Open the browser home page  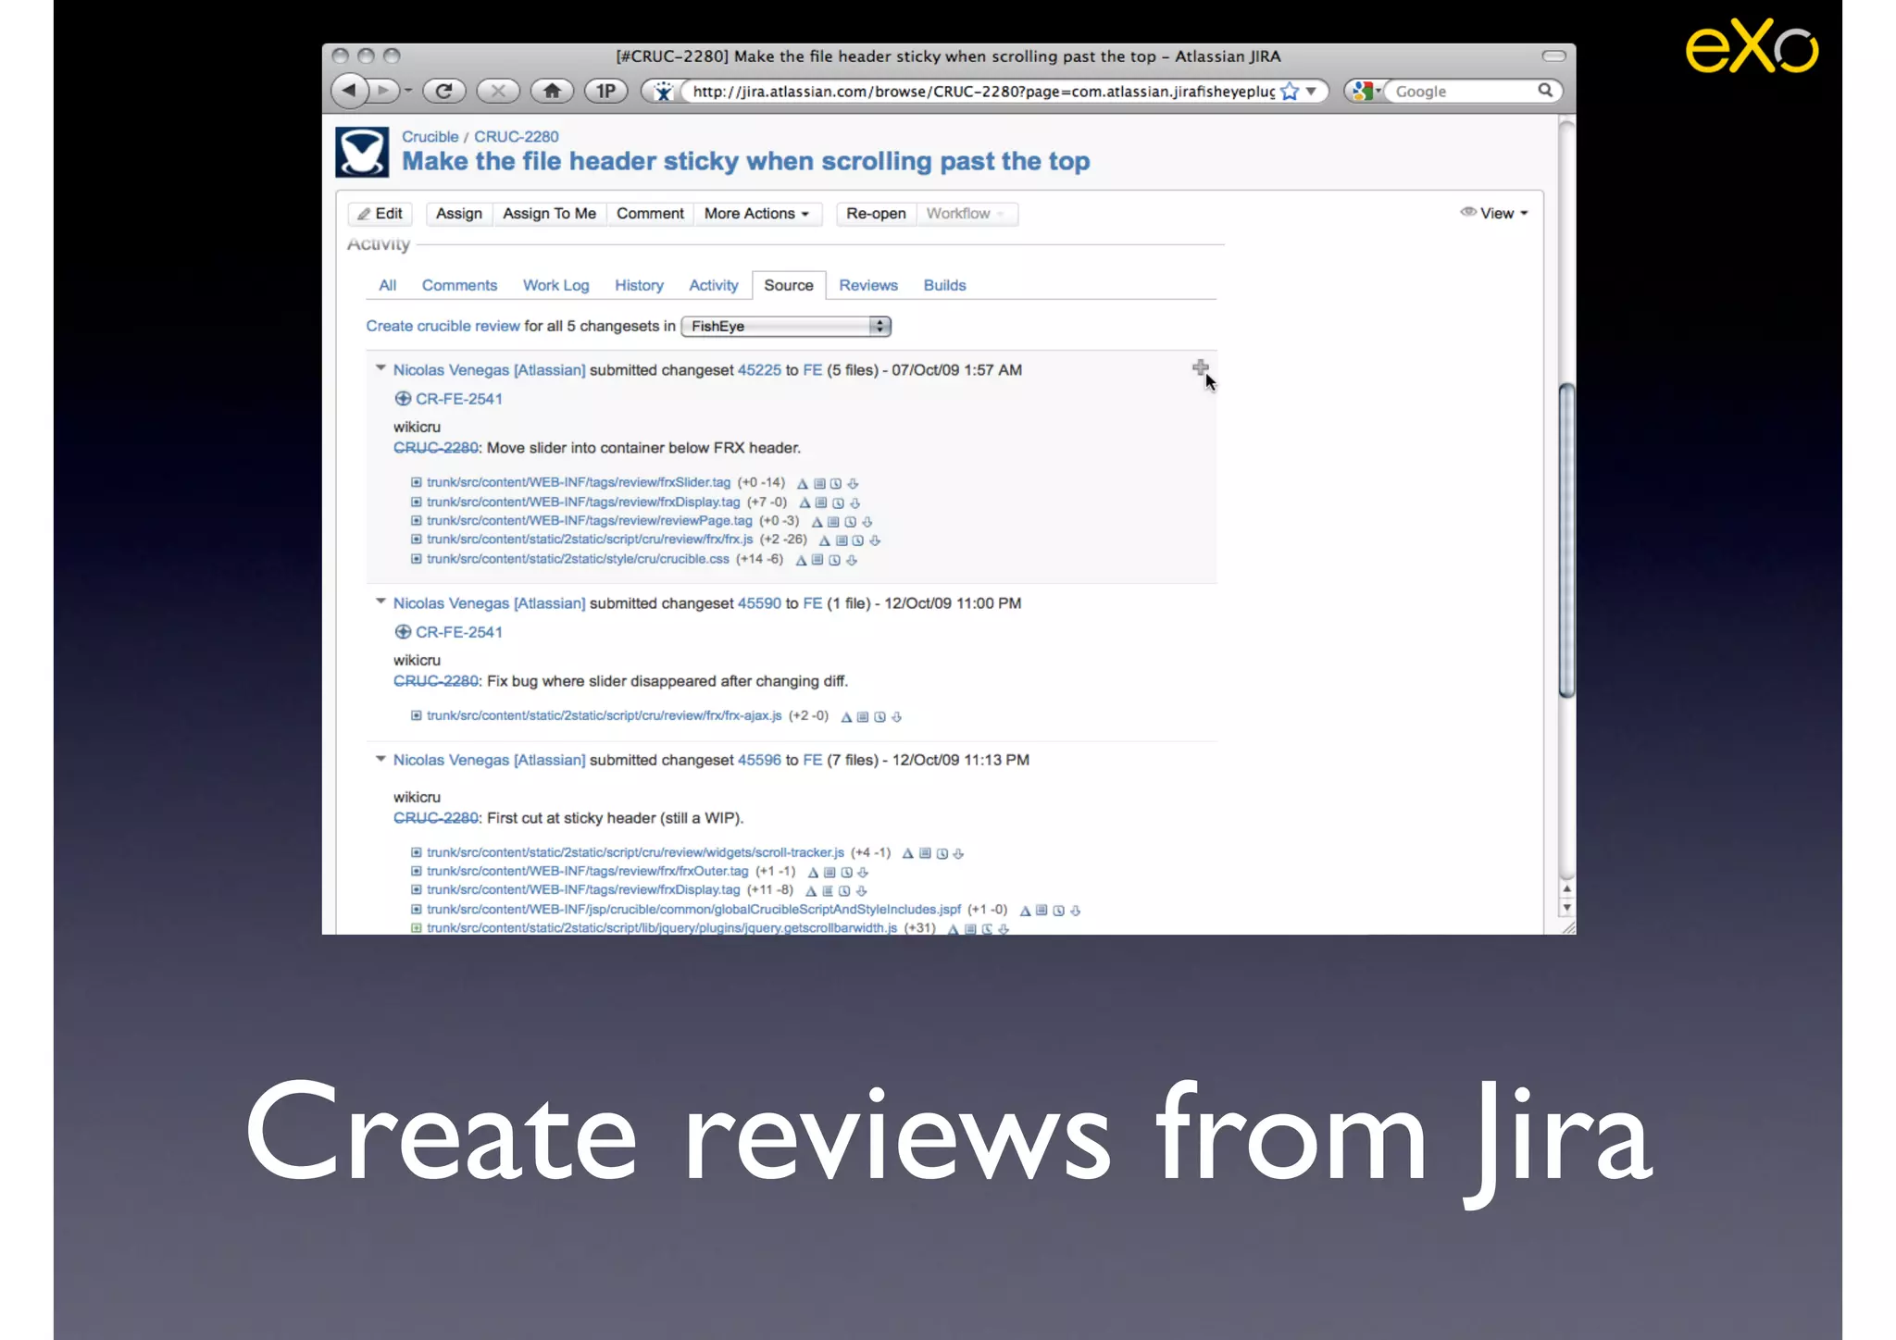(552, 91)
